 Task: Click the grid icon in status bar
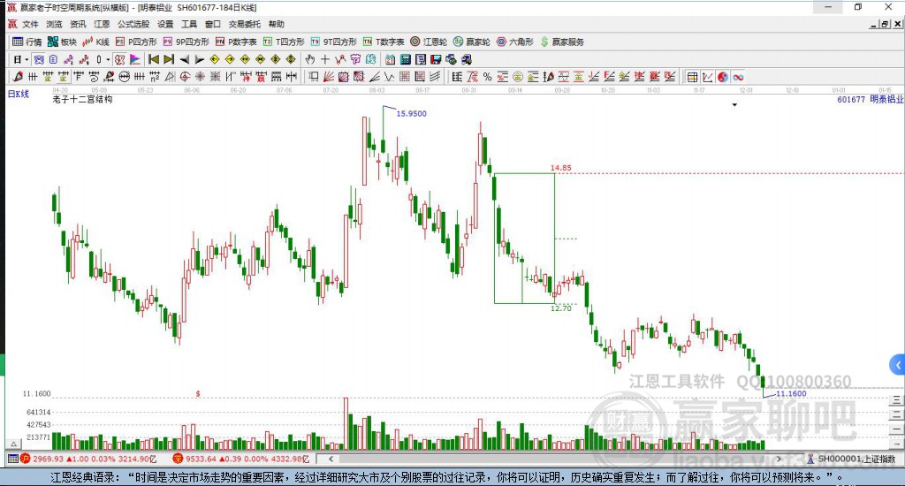click(x=12, y=459)
